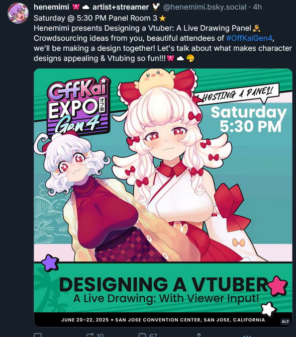Open the #OffKaiGen4 hashtag link

pyautogui.click(x=249, y=38)
